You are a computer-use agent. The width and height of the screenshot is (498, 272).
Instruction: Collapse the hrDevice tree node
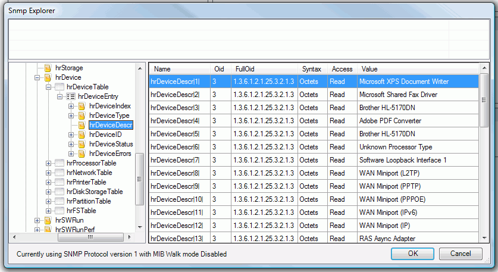point(37,77)
